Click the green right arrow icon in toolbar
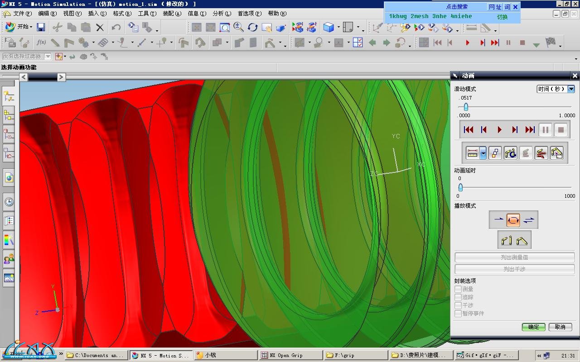This screenshot has height=362, width=580. click(386, 43)
